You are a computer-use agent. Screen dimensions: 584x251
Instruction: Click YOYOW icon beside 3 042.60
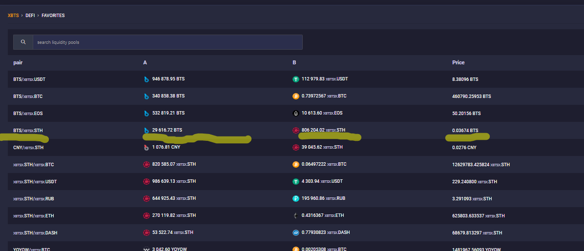146,250
